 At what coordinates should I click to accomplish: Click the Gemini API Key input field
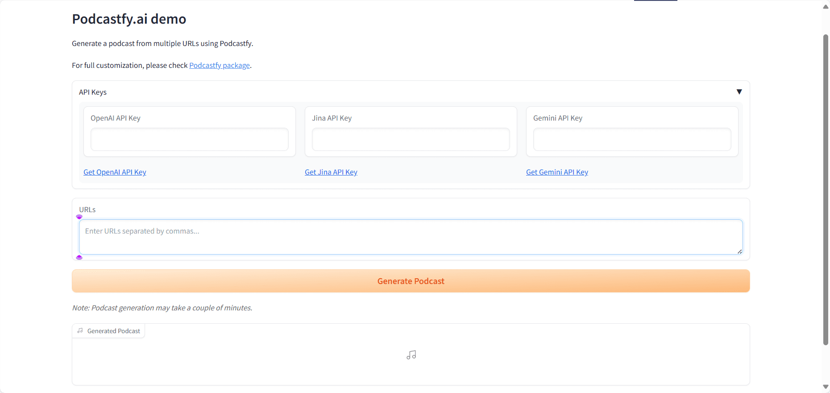(632, 139)
